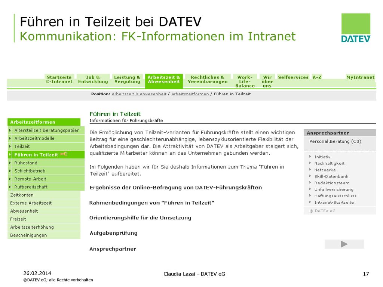Open the Skill-Datenbank link
Screen dimensions: 383x287
click(331, 176)
